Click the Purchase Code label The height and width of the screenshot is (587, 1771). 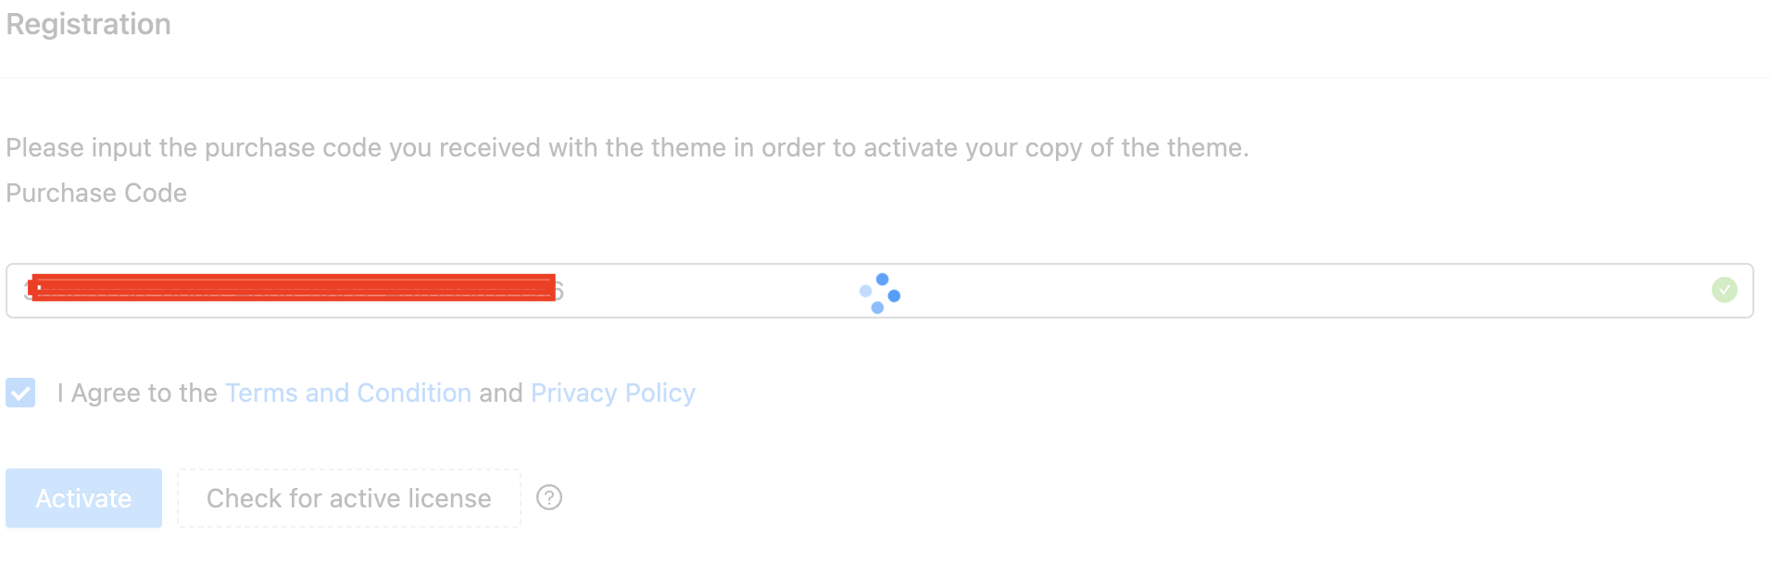(96, 193)
